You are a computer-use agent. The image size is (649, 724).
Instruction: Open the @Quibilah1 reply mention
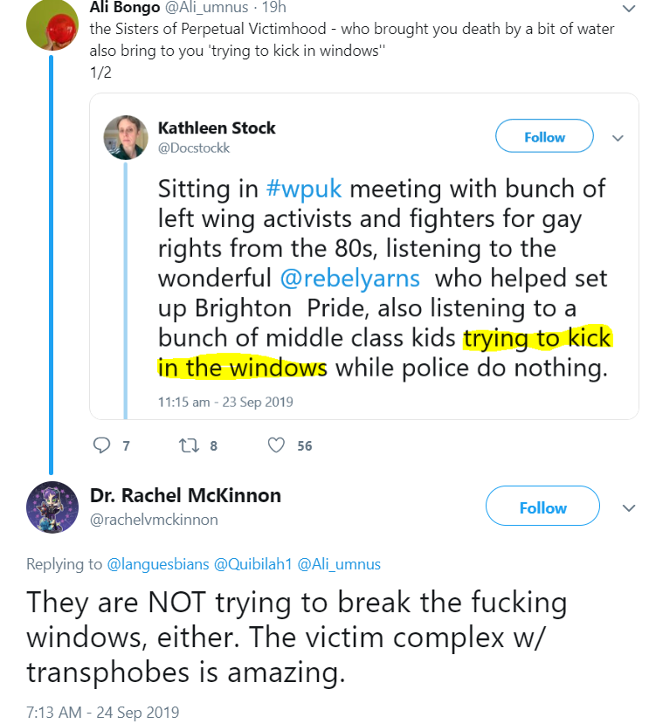pos(252,564)
